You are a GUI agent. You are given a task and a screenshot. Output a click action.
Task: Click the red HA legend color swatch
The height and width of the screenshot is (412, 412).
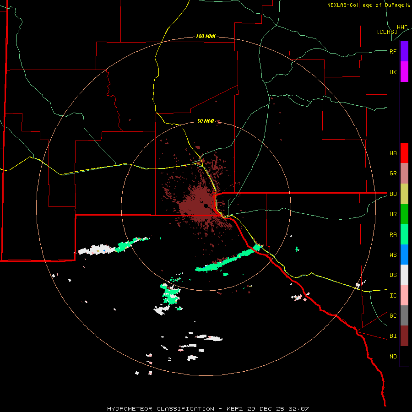tap(404, 153)
